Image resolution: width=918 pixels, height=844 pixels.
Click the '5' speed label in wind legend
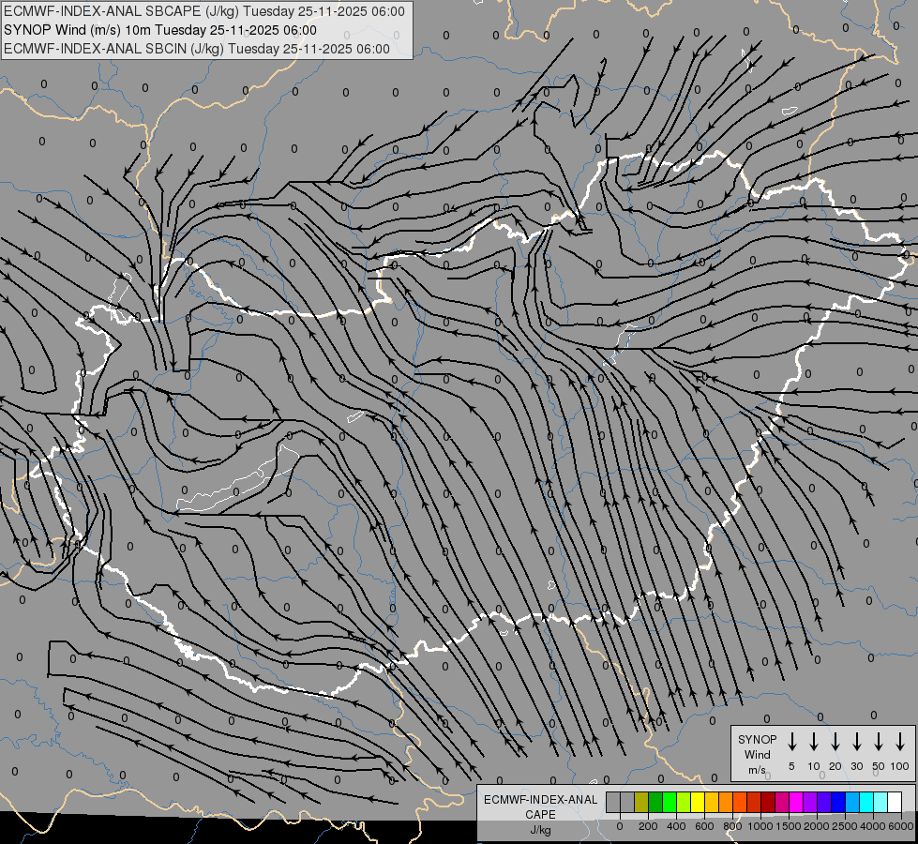pyautogui.click(x=791, y=766)
